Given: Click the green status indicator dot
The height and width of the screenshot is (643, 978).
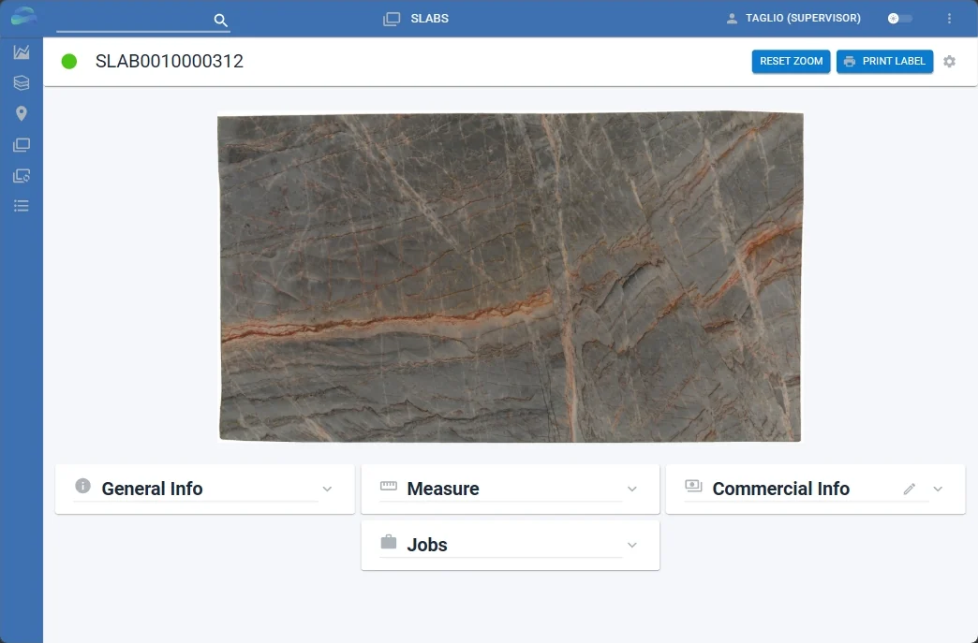Looking at the screenshot, I should pos(69,61).
